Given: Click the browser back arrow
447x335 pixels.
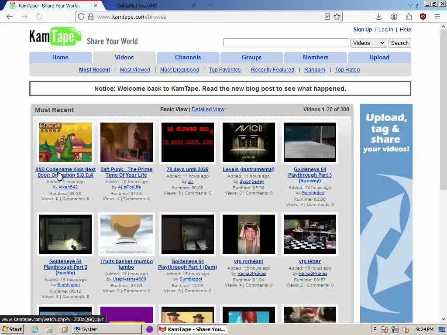Looking at the screenshot, I should (x=10, y=17).
